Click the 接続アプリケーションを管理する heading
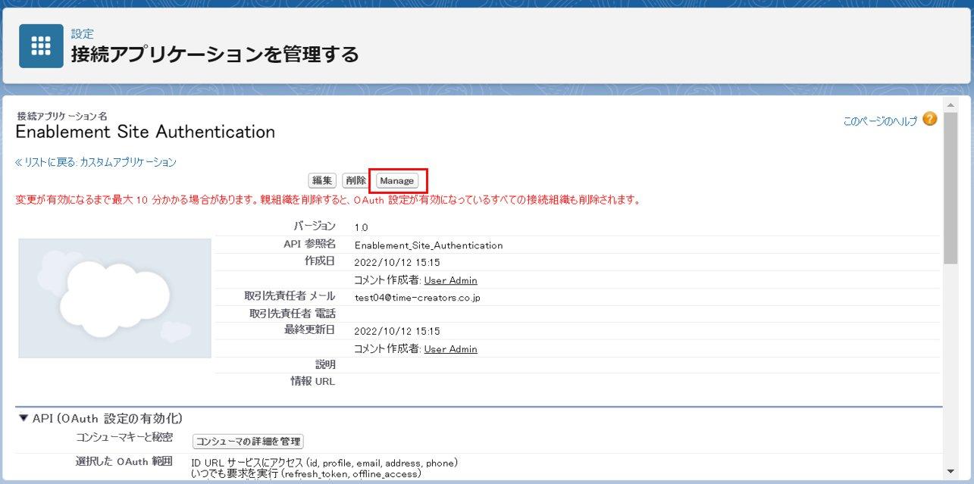The image size is (974, 484). [215, 55]
